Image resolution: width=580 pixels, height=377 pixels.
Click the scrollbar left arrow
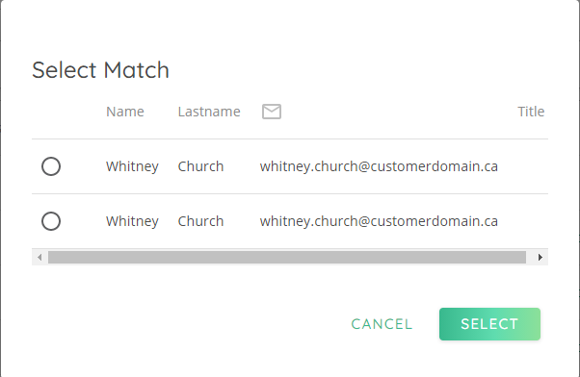pyautogui.click(x=40, y=257)
